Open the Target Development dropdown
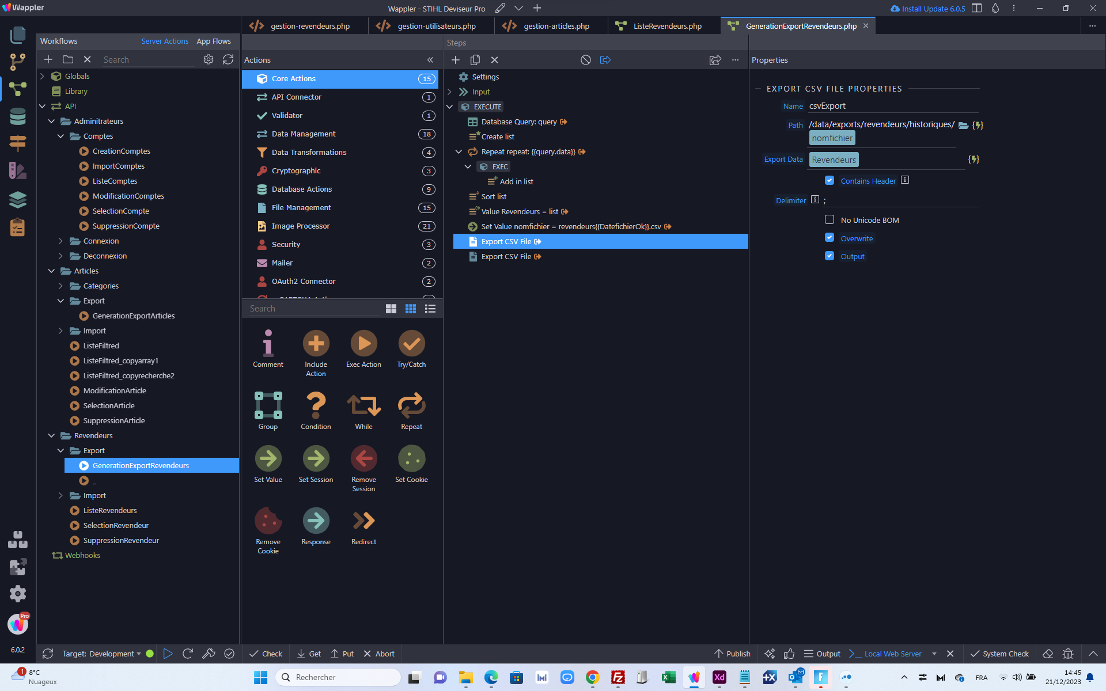 101,654
